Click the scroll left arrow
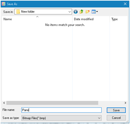 click(x=4, y=103)
